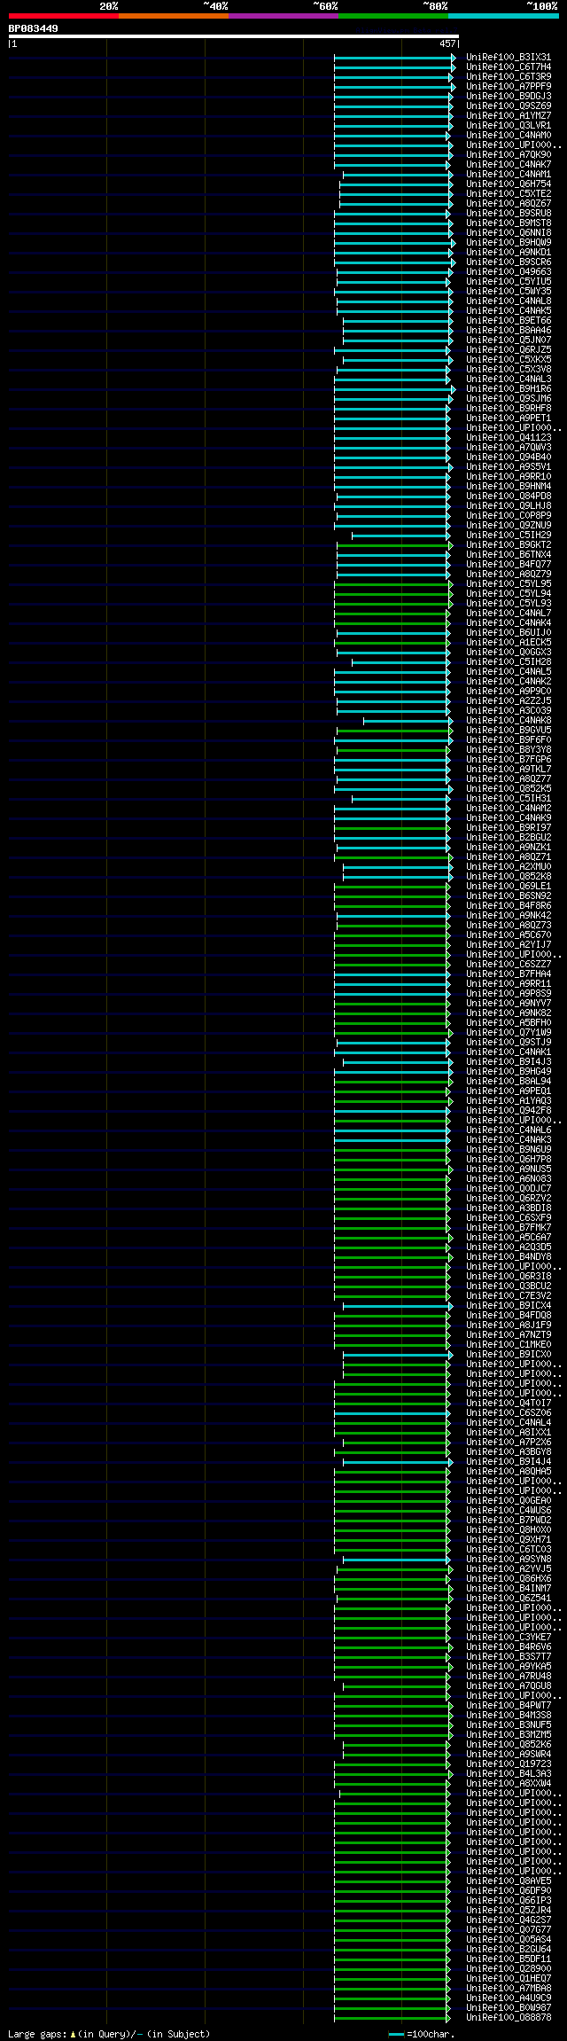Click hit label UniRef100_A1YMZ7

pyautogui.click(x=509, y=116)
